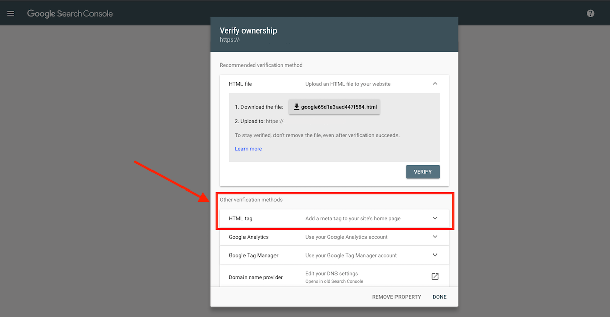Screen dimensions: 610x317
Task: Click 'Recommended verification method' heading
Action: click(261, 65)
